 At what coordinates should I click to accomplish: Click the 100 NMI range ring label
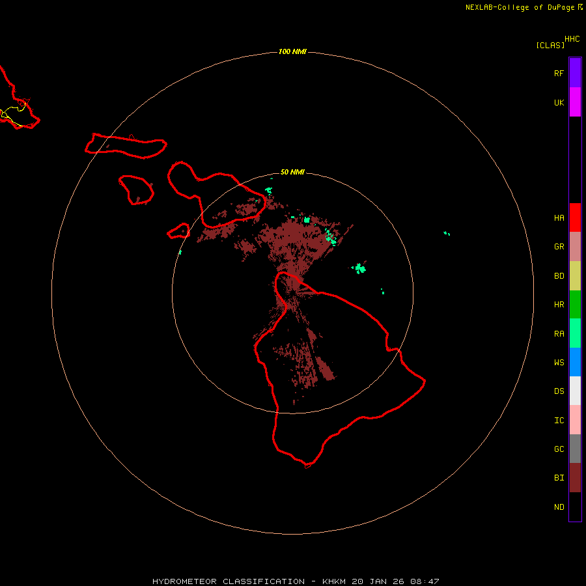(292, 51)
